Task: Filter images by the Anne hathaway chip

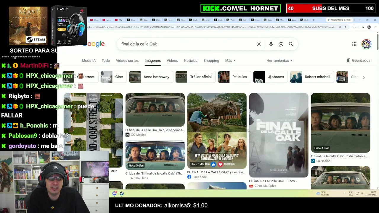Action: [x=151, y=77]
